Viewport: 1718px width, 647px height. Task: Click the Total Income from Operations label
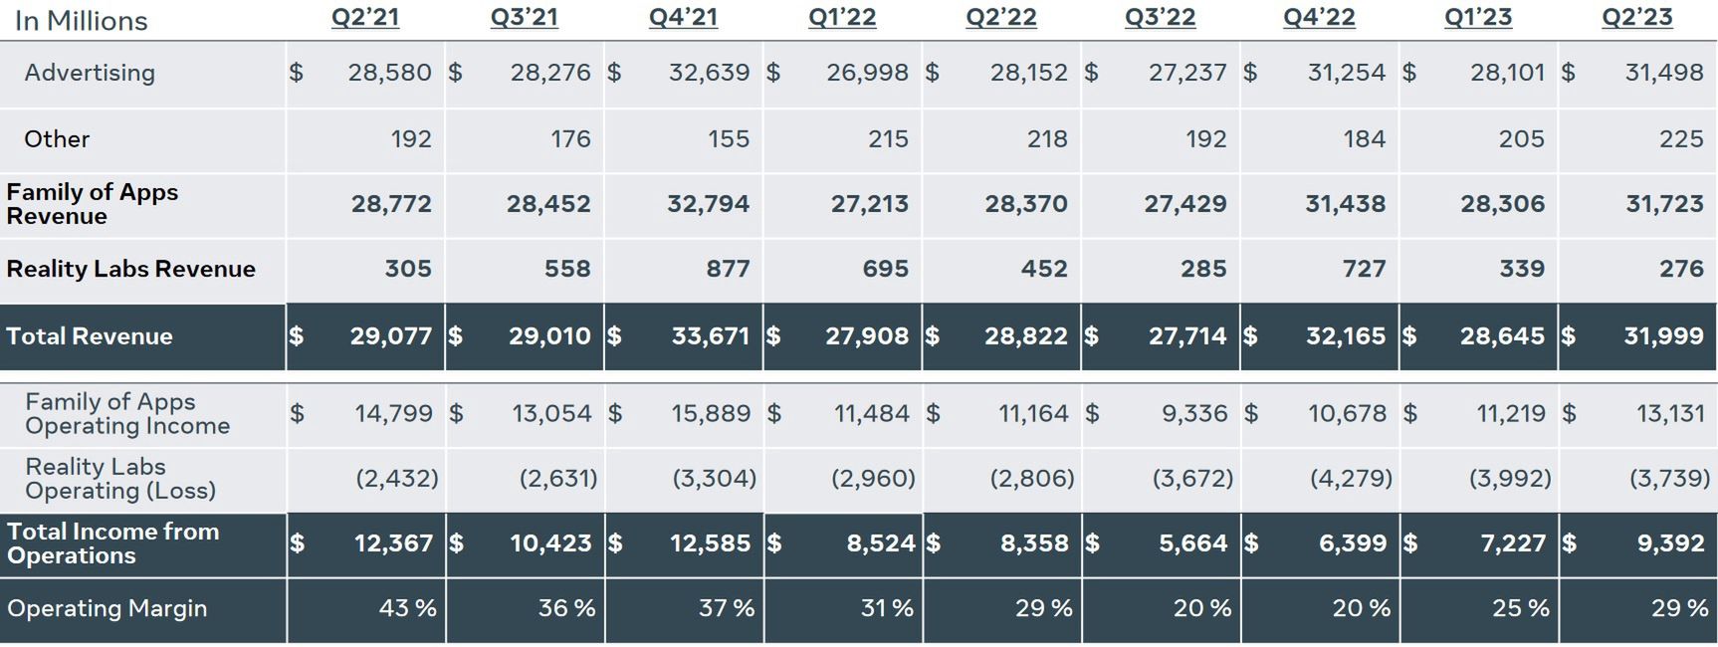click(112, 543)
